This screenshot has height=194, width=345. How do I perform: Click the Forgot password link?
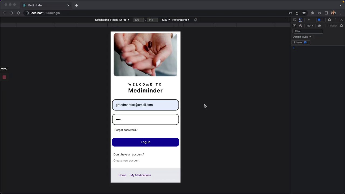[126, 130]
